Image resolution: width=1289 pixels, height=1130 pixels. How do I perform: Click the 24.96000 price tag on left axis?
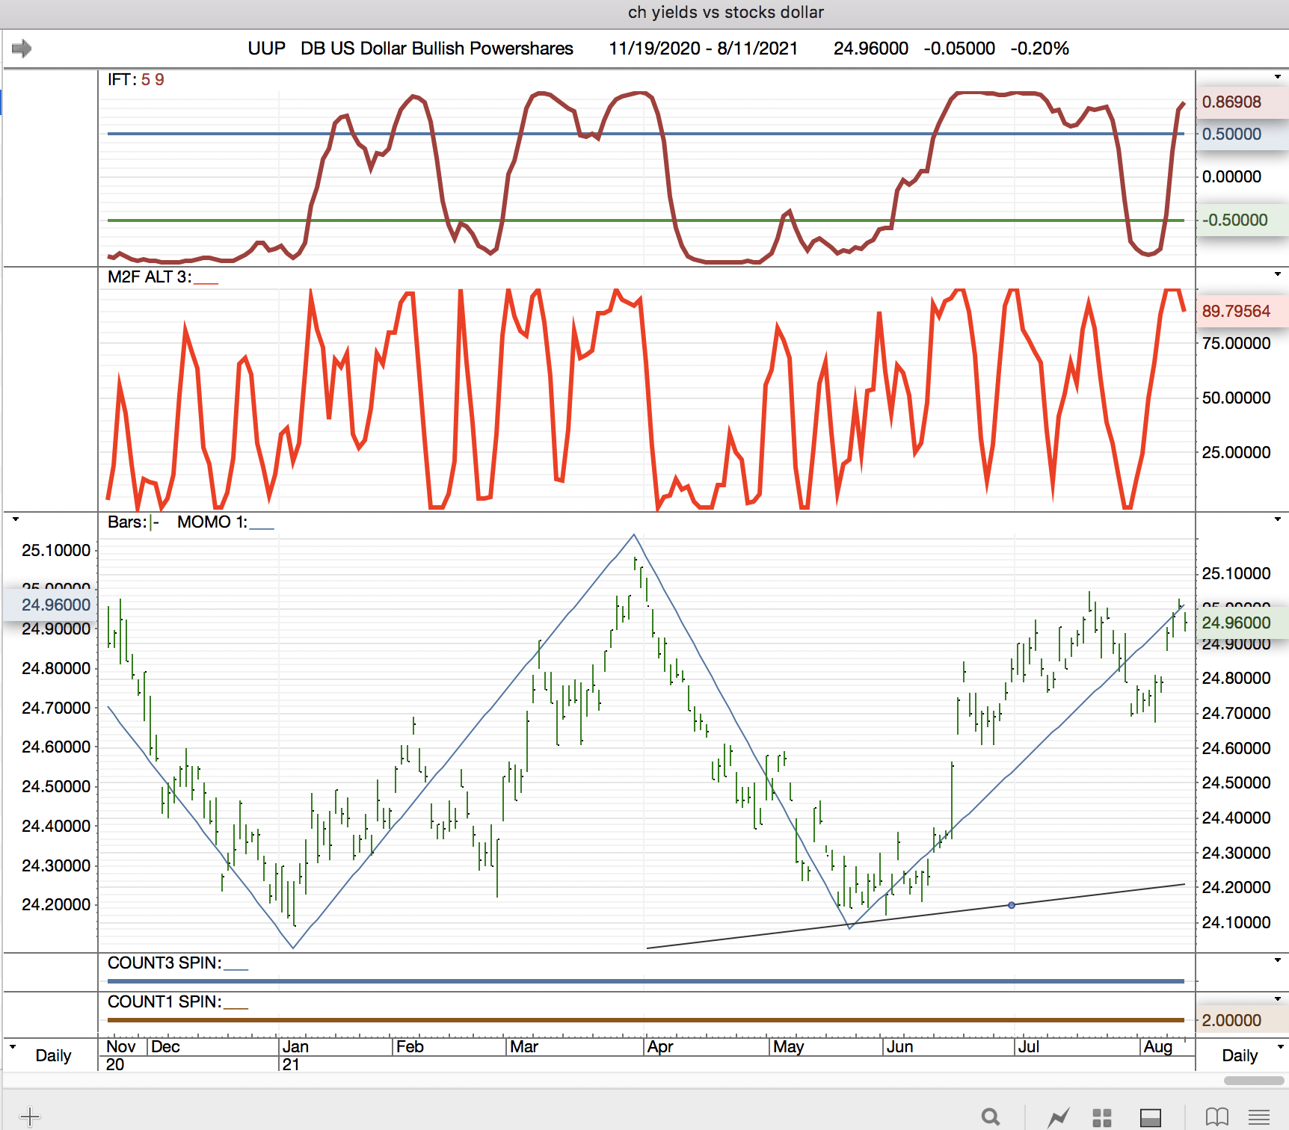51,605
